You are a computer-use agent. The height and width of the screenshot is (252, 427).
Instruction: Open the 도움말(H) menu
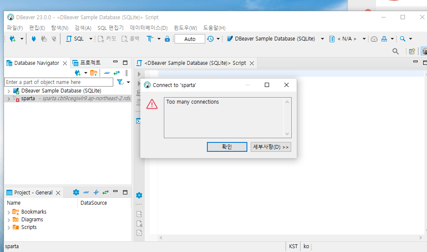(214, 28)
